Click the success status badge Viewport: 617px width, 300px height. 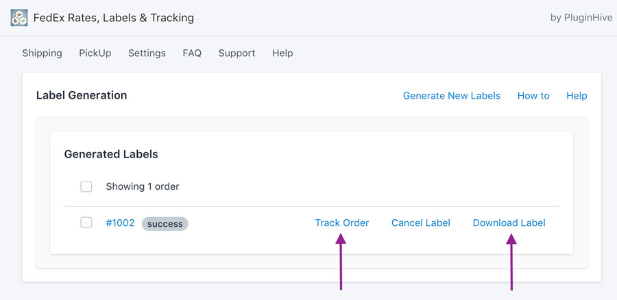pos(165,224)
